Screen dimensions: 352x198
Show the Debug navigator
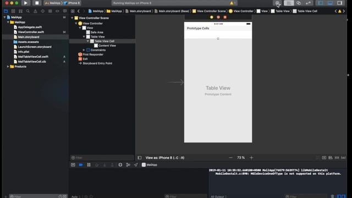coord(50,11)
